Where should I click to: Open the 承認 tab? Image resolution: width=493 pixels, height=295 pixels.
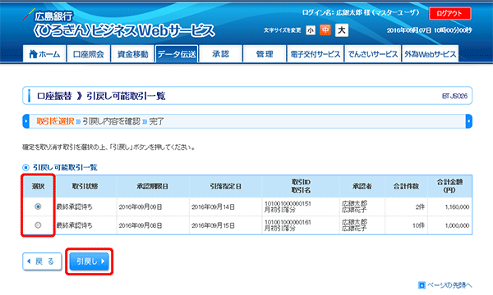pyautogui.click(x=220, y=54)
